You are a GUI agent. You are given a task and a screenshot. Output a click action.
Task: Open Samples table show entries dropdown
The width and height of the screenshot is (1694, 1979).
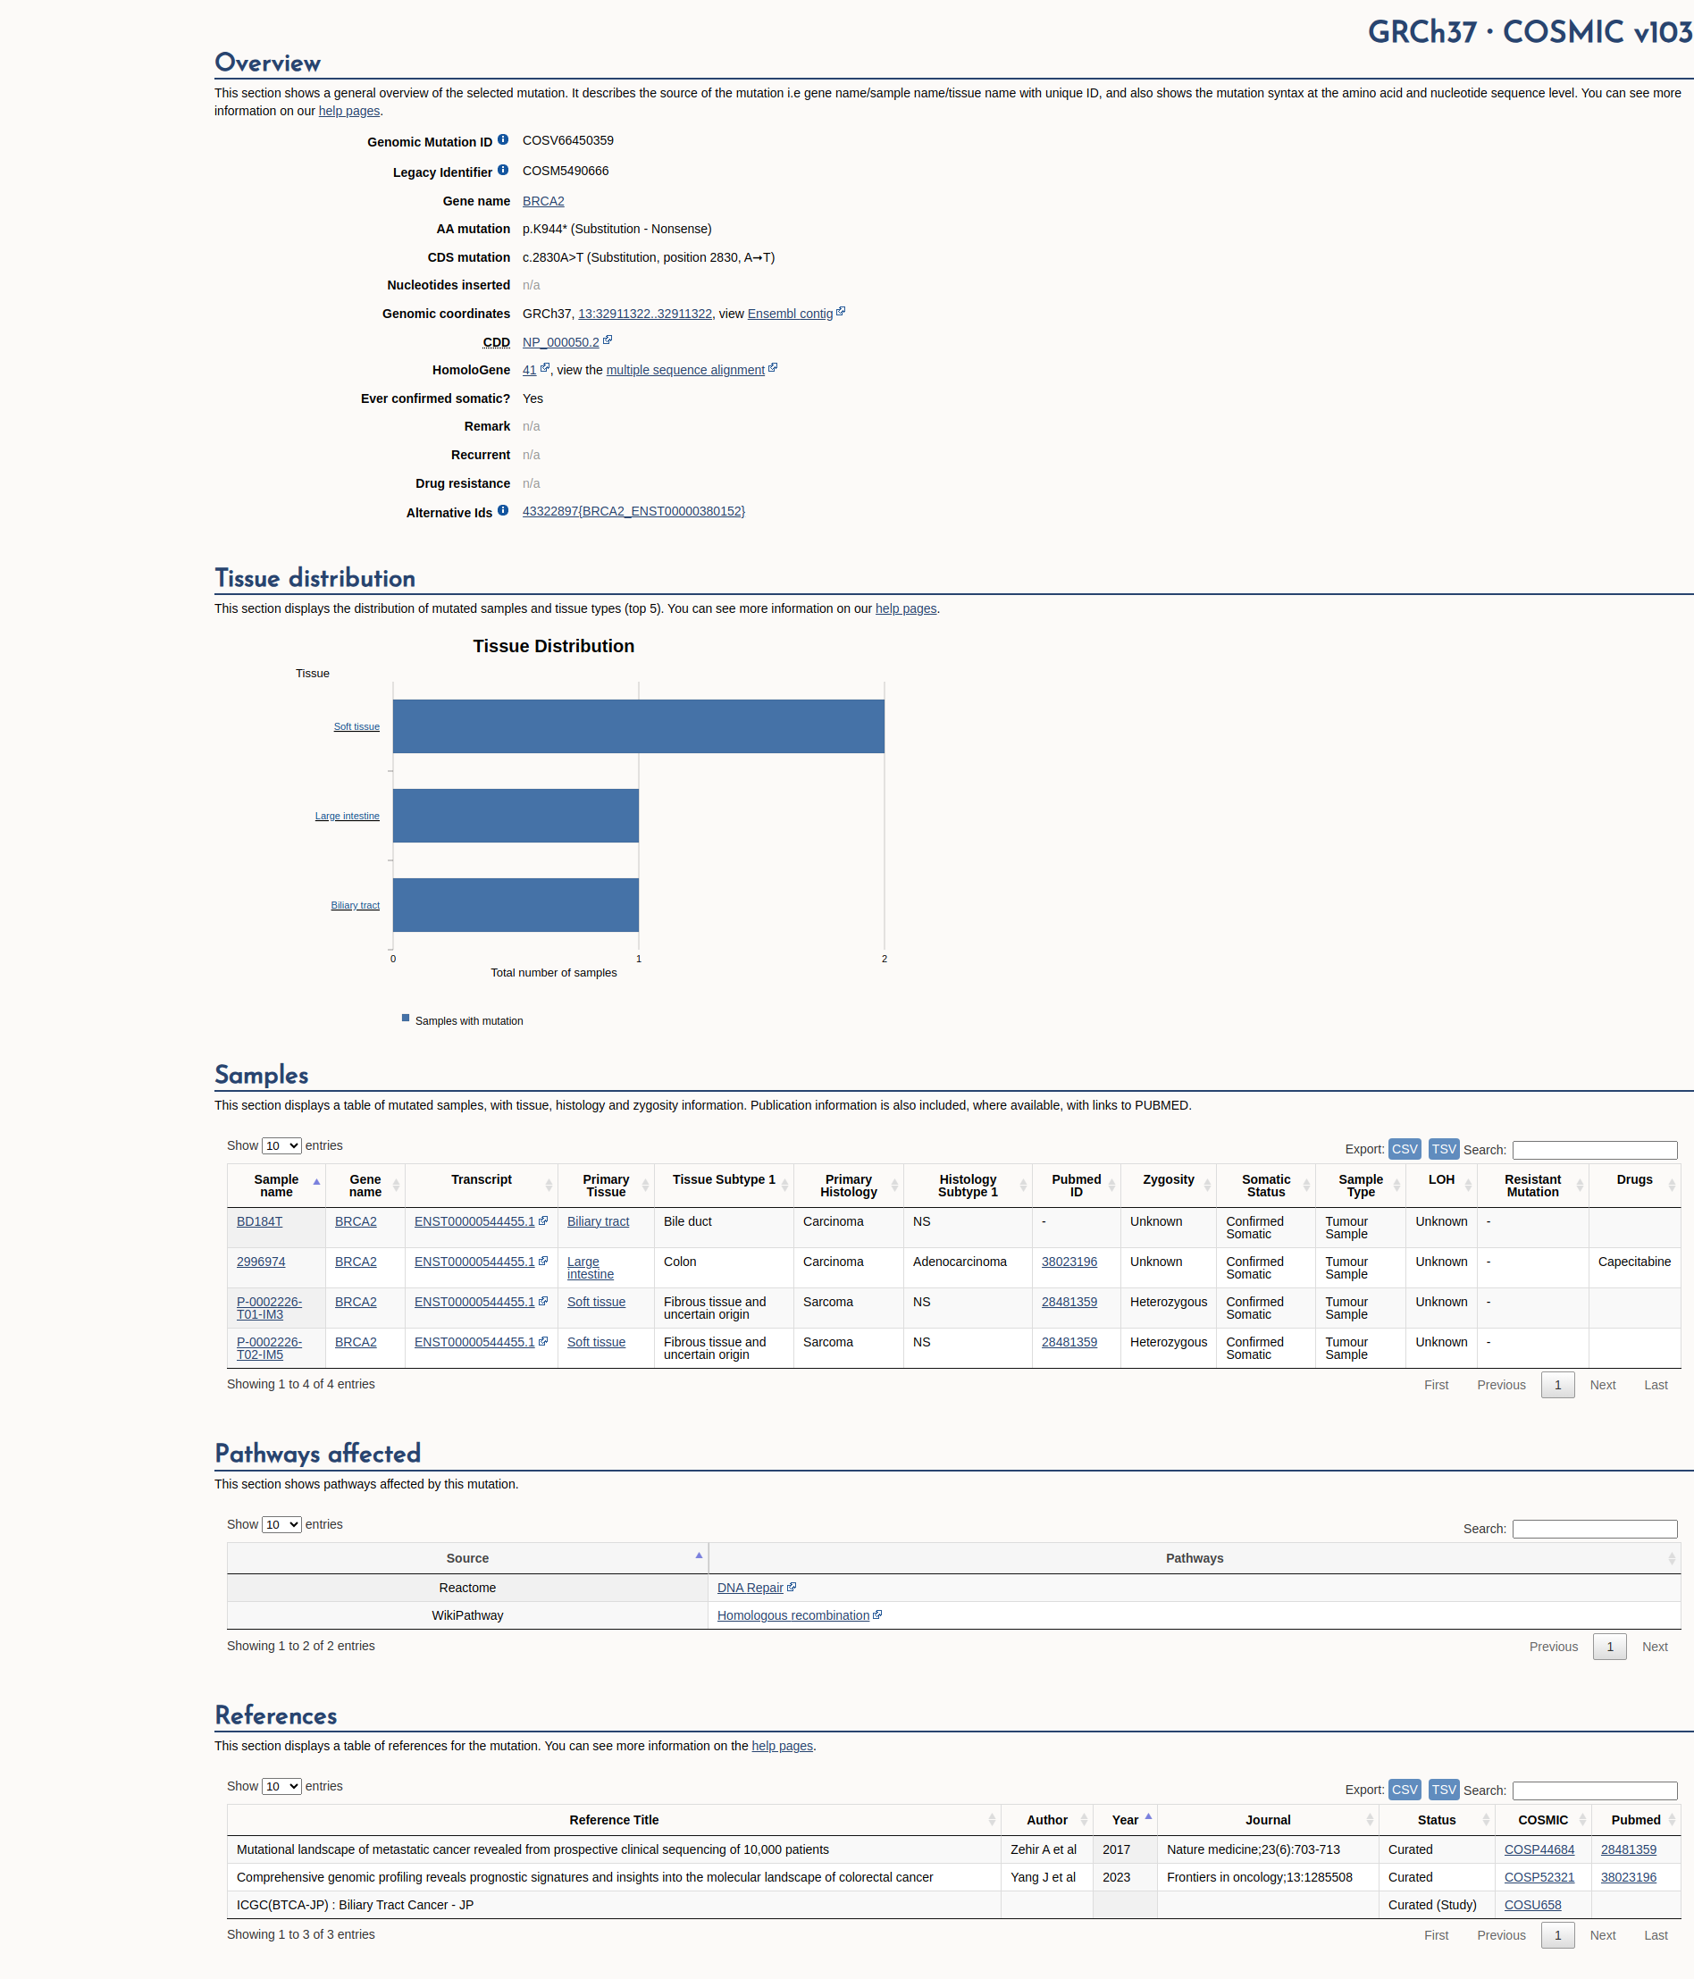tap(281, 1145)
